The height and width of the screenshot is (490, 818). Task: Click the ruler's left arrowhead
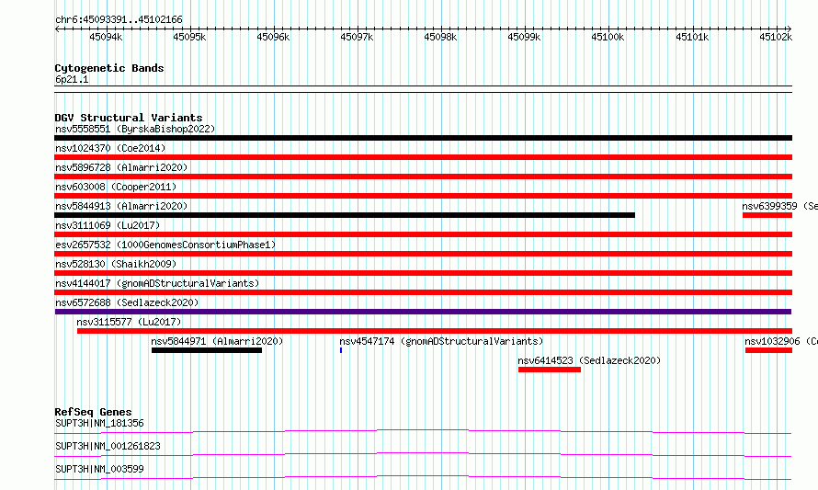[x=57, y=29]
